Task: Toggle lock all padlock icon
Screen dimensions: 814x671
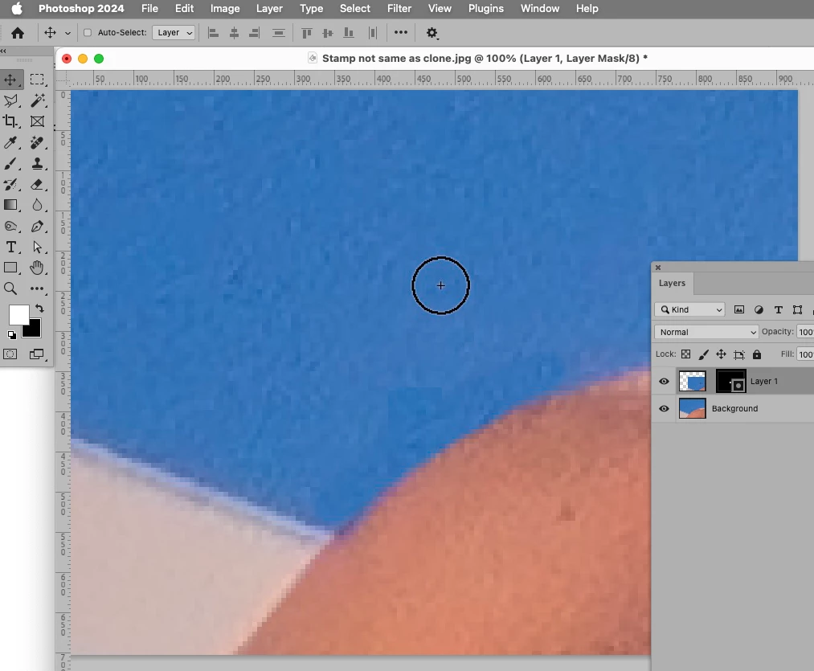Action: 757,354
